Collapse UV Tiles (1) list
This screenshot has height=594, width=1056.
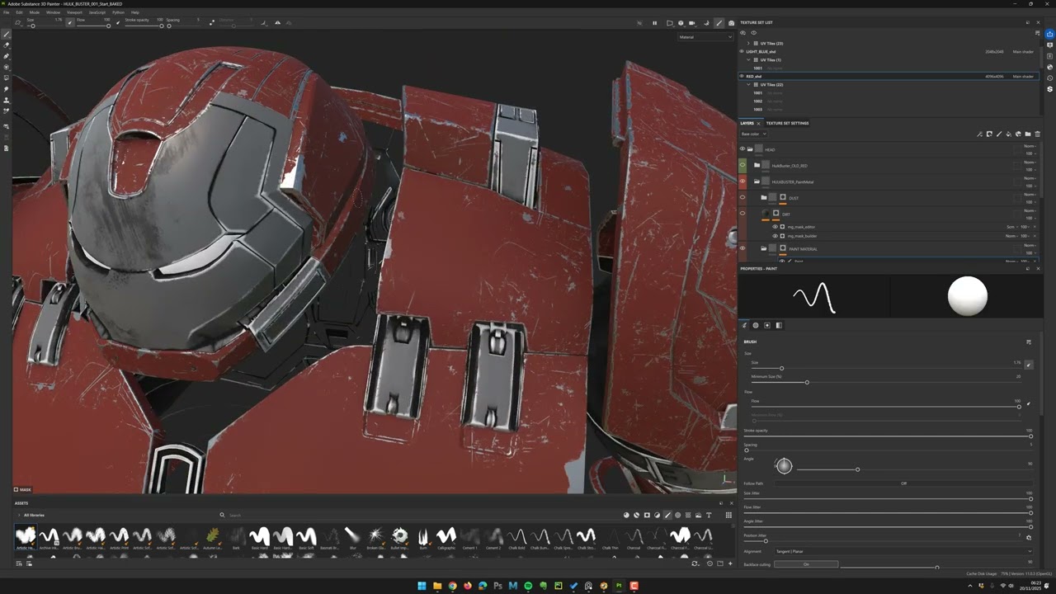[748, 59]
